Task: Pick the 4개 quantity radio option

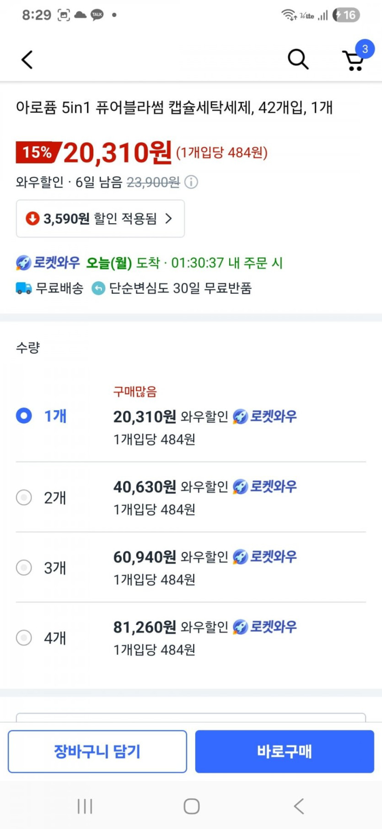Action: click(24, 637)
